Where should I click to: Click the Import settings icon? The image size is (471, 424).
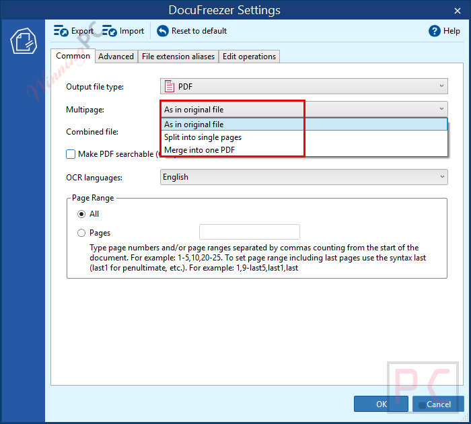[109, 31]
